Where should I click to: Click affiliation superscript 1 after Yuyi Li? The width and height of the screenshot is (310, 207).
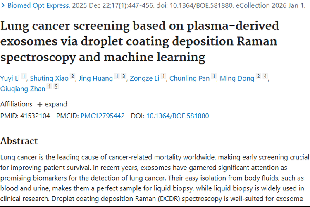click(x=24, y=76)
